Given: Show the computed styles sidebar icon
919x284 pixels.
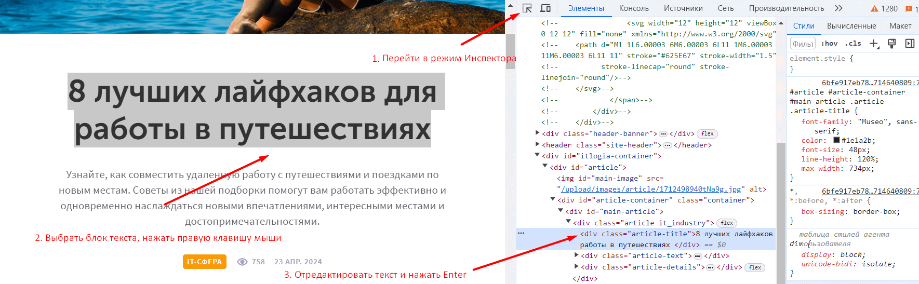Looking at the screenshot, I should click(910, 44).
